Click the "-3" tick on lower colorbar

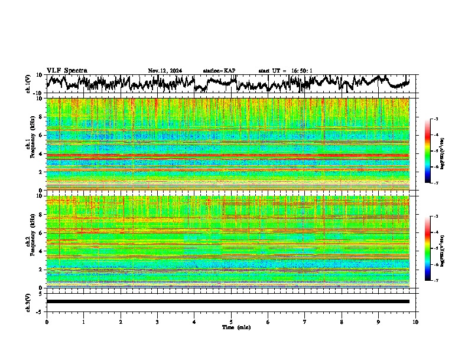click(x=435, y=216)
